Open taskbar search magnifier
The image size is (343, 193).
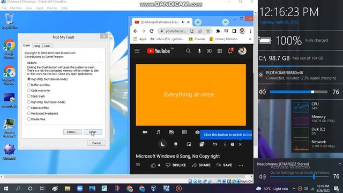18,188
